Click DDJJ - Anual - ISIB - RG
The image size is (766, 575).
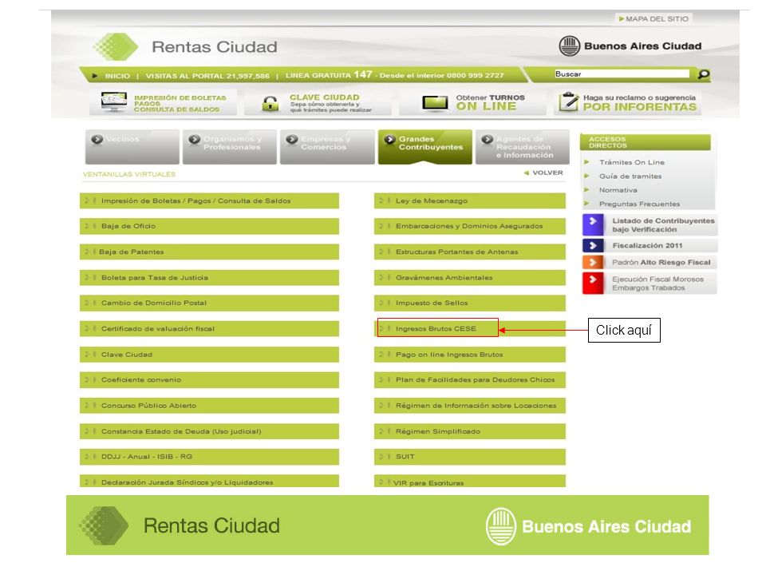(209, 457)
